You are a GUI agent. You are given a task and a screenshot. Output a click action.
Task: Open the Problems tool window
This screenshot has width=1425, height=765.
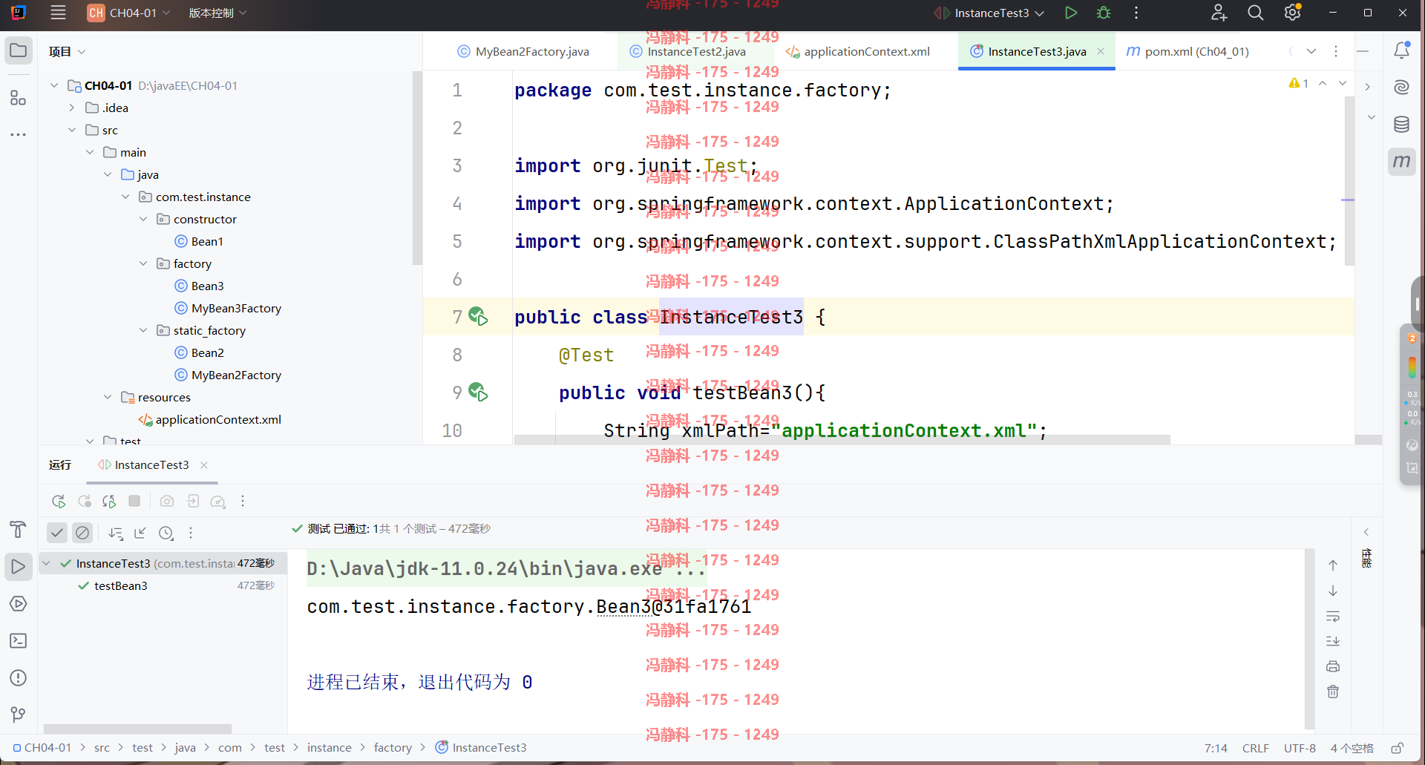tap(19, 677)
